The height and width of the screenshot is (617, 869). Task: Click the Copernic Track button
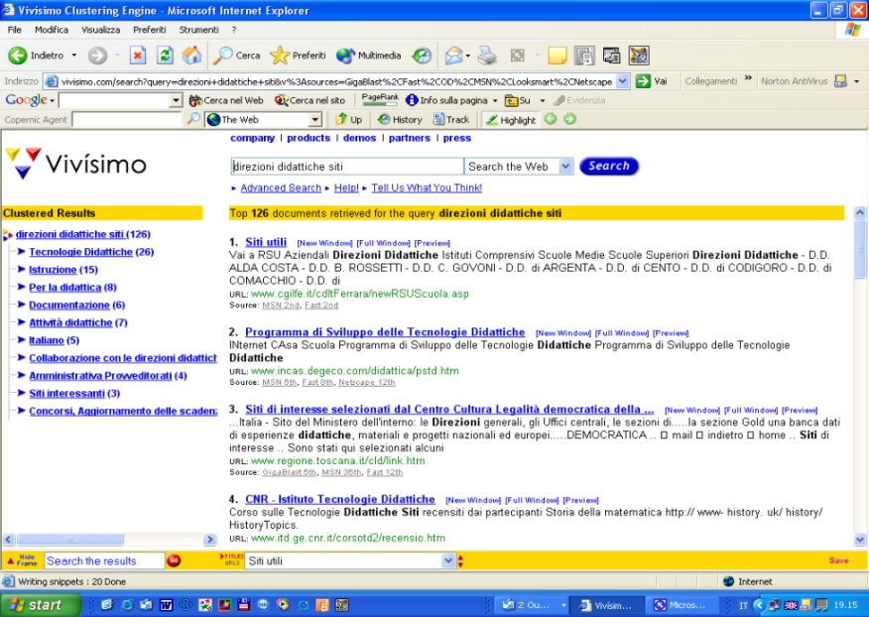tap(451, 120)
